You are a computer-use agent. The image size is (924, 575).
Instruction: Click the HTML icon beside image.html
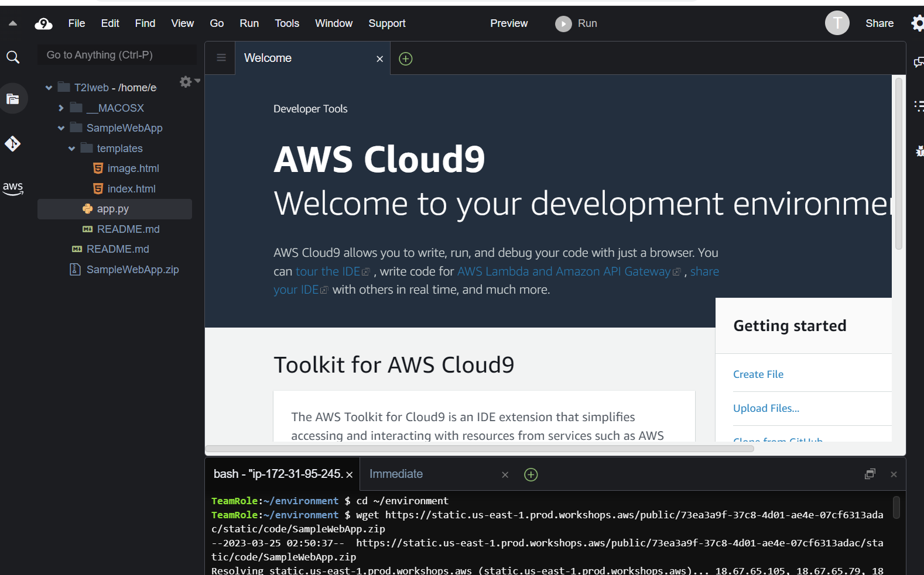click(x=98, y=168)
